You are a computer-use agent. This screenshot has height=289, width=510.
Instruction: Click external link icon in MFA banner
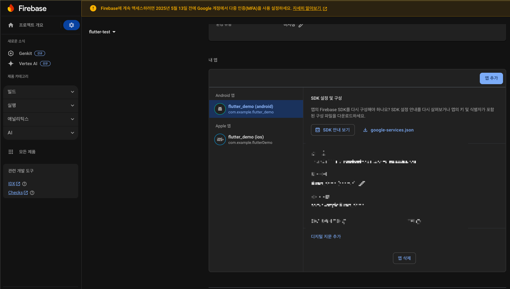click(325, 9)
